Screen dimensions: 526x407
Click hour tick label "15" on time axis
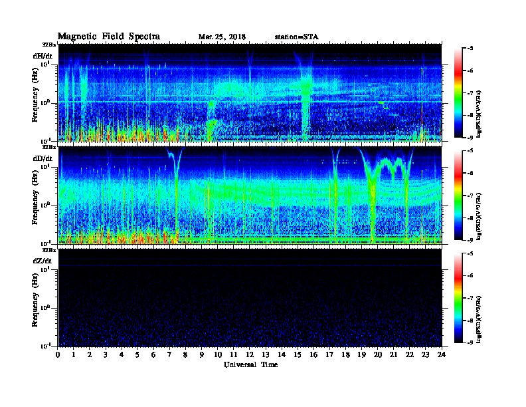click(x=298, y=354)
